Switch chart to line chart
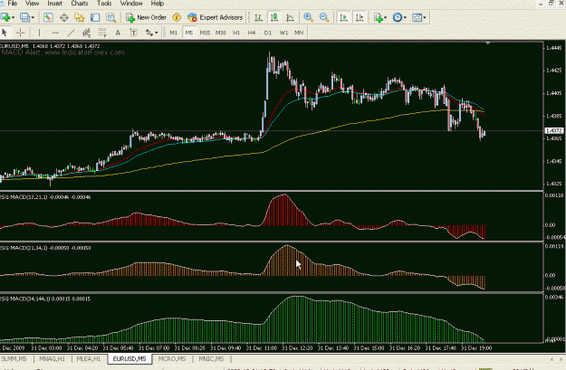This screenshot has width=566, height=370. tap(290, 17)
